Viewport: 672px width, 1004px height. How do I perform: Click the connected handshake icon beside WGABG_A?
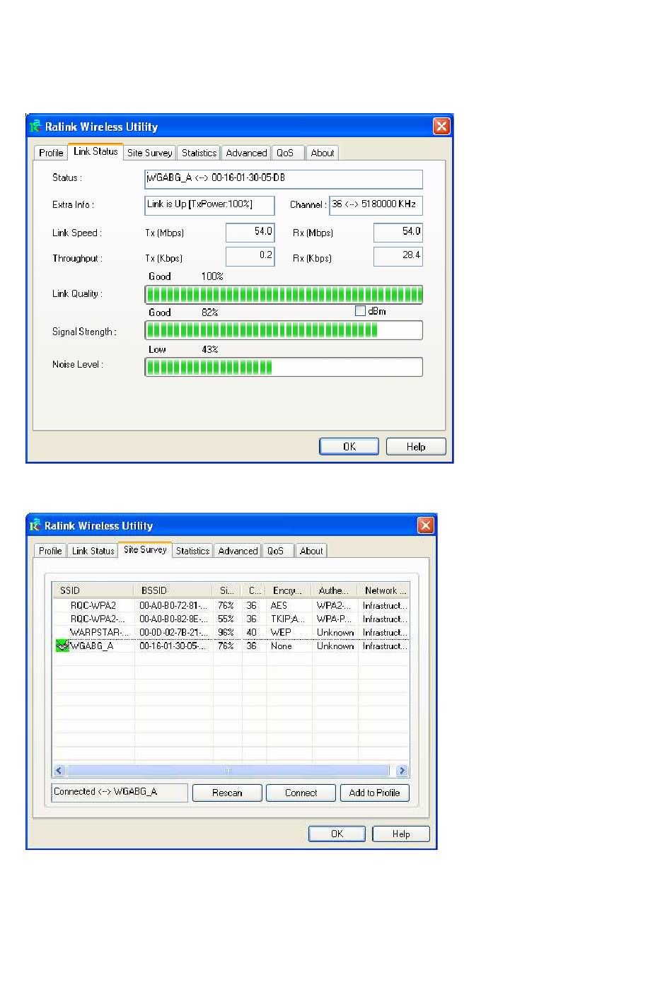(x=62, y=646)
